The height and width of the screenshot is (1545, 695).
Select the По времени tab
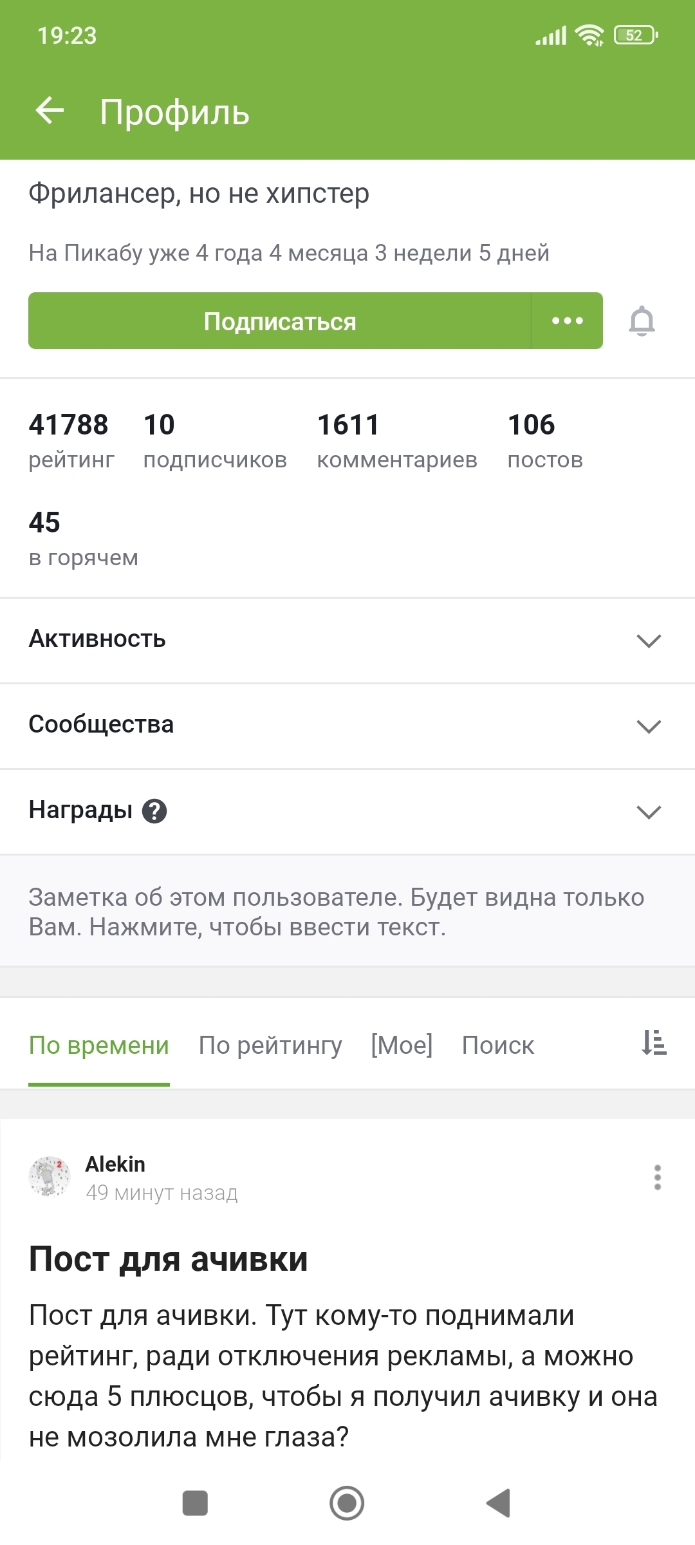click(99, 1045)
